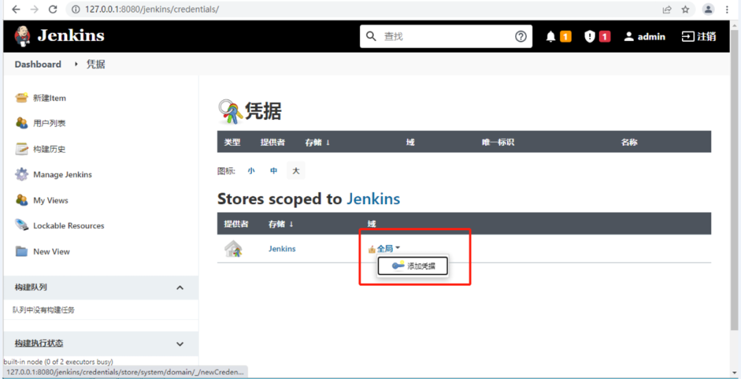
Task: Open 用户列表 in the sidebar
Action: click(x=49, y=123)
